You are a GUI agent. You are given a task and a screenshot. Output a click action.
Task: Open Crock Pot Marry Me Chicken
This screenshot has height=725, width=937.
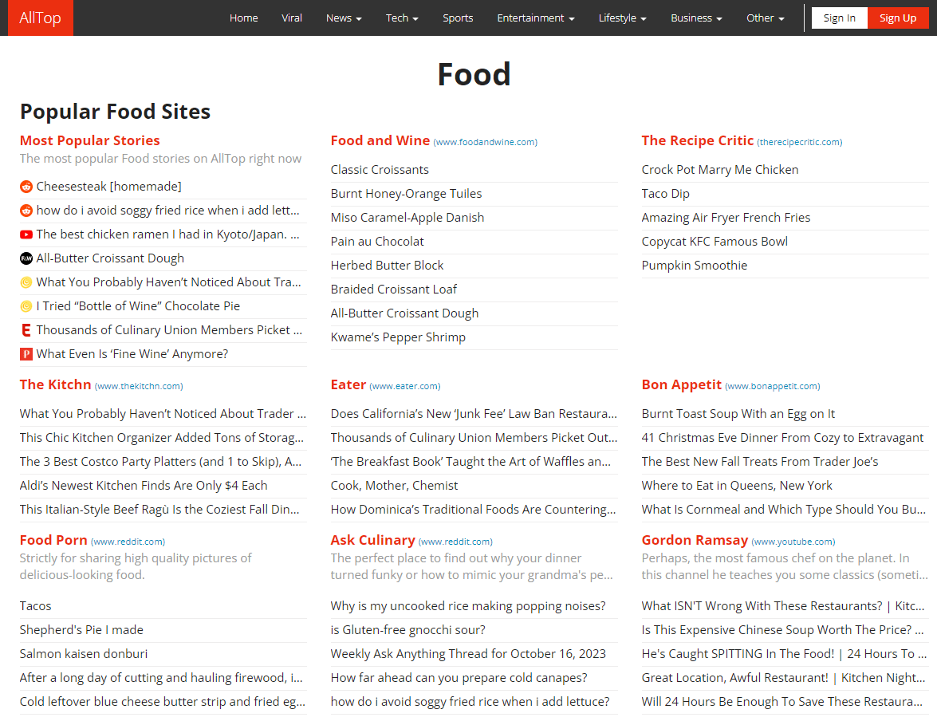pyautogui.click(x=720, y=170)
